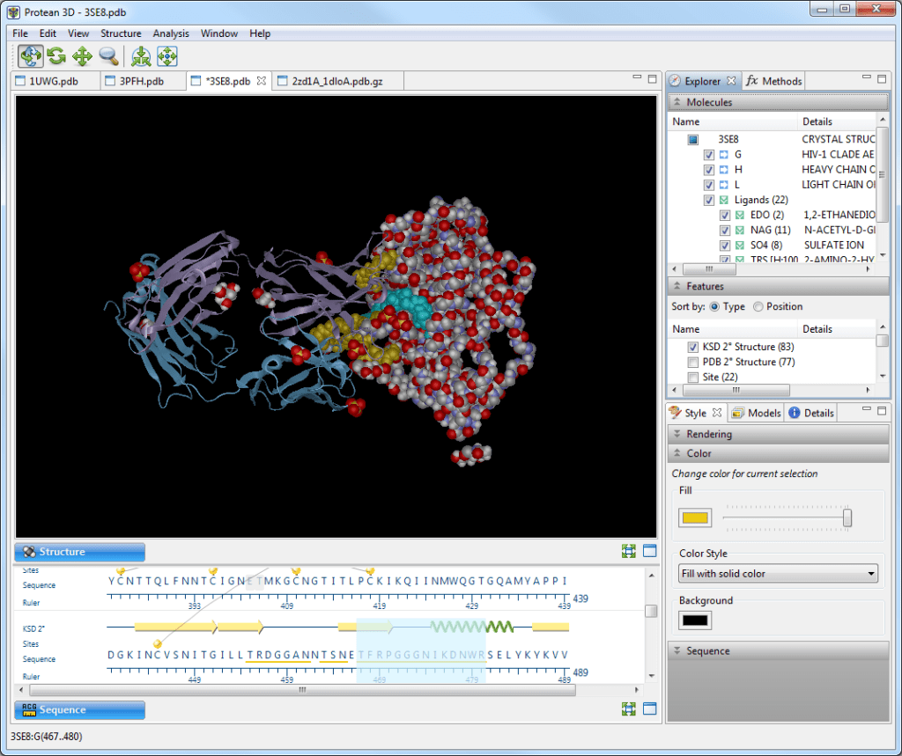The width and height of the screenshot is (902, 756).
Task: Maximize the Structure view section
Action: click(649, 551)
